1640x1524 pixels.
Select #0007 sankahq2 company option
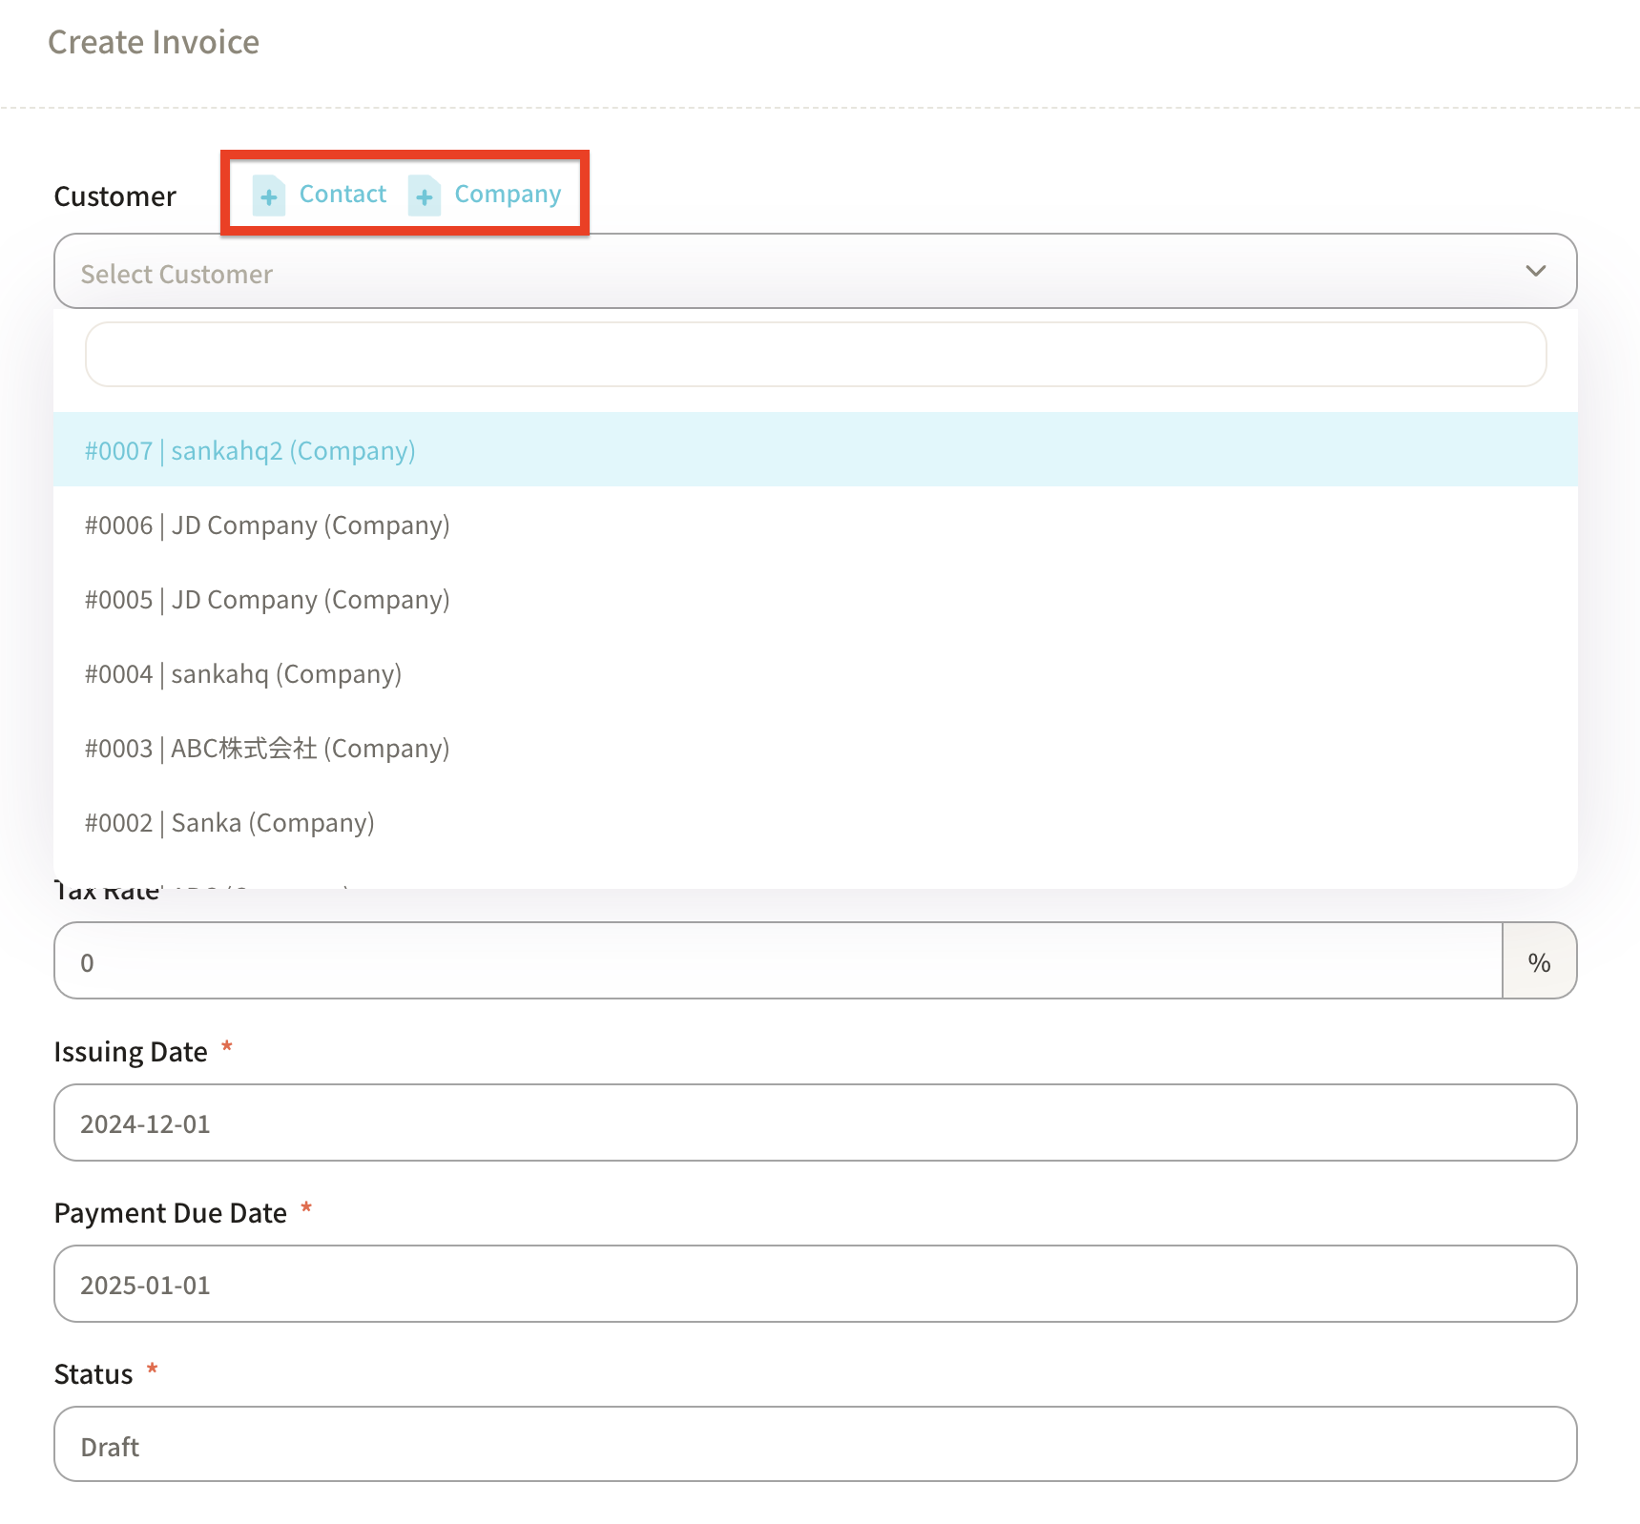point(250,450)
